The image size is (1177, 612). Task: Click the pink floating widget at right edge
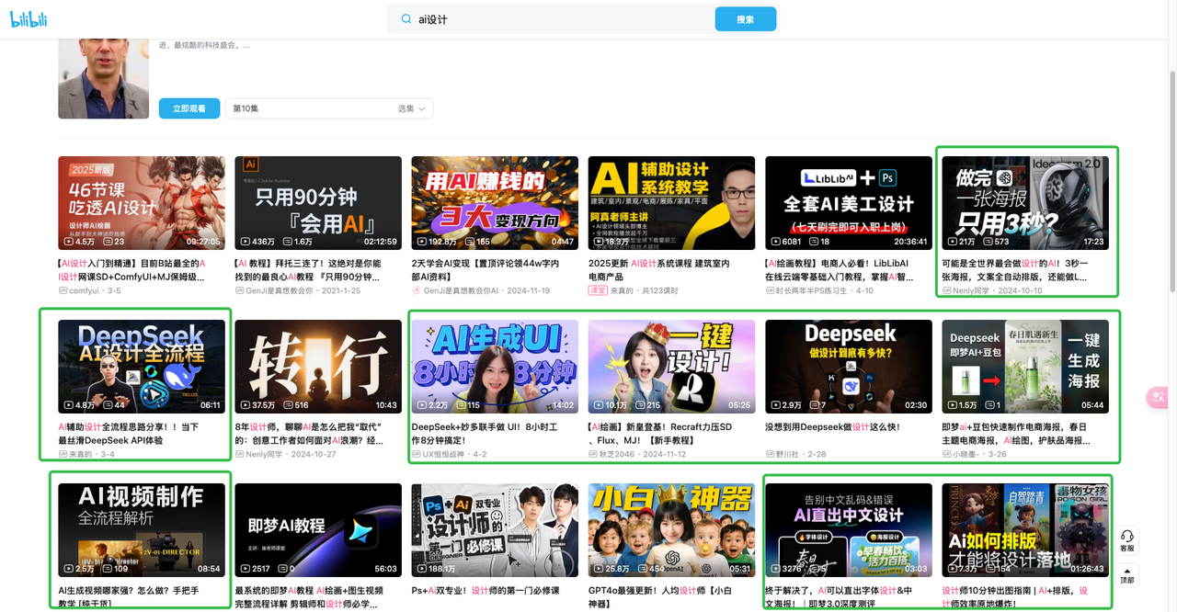click(x=1158, y=397)
